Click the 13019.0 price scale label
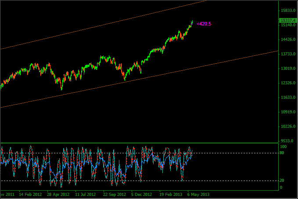 pyautogui.click(x=287, y=69)
